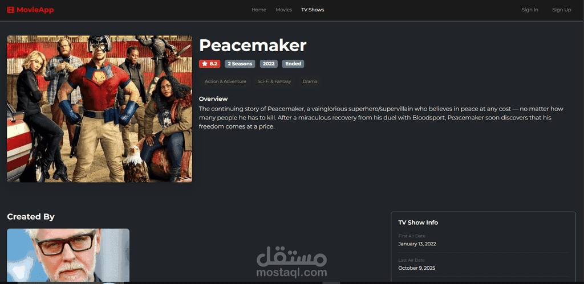This screenshot has height=284, width=584.
Task: Choose the Sci-Fi & Fantasy genre chip
Action: 274,81
